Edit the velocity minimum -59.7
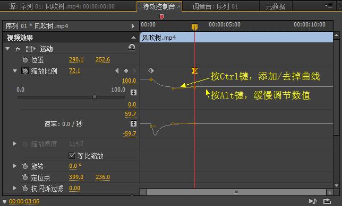The width and height of the screenshot is (342, 206). (130, 133)
